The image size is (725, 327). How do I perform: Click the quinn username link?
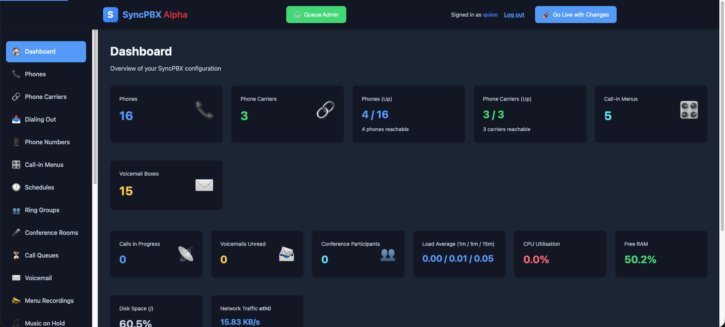[x=490, y=15]
